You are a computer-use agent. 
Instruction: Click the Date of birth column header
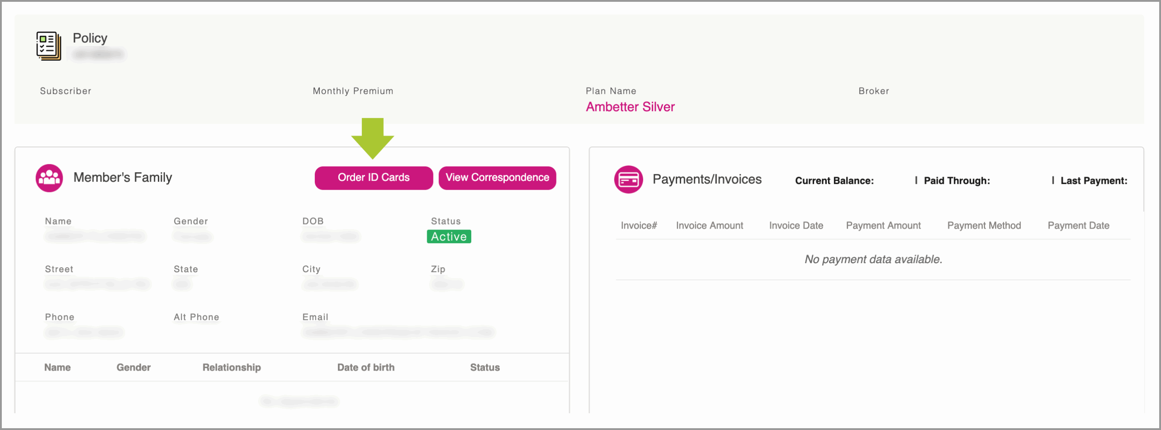(x=366, y=367)
